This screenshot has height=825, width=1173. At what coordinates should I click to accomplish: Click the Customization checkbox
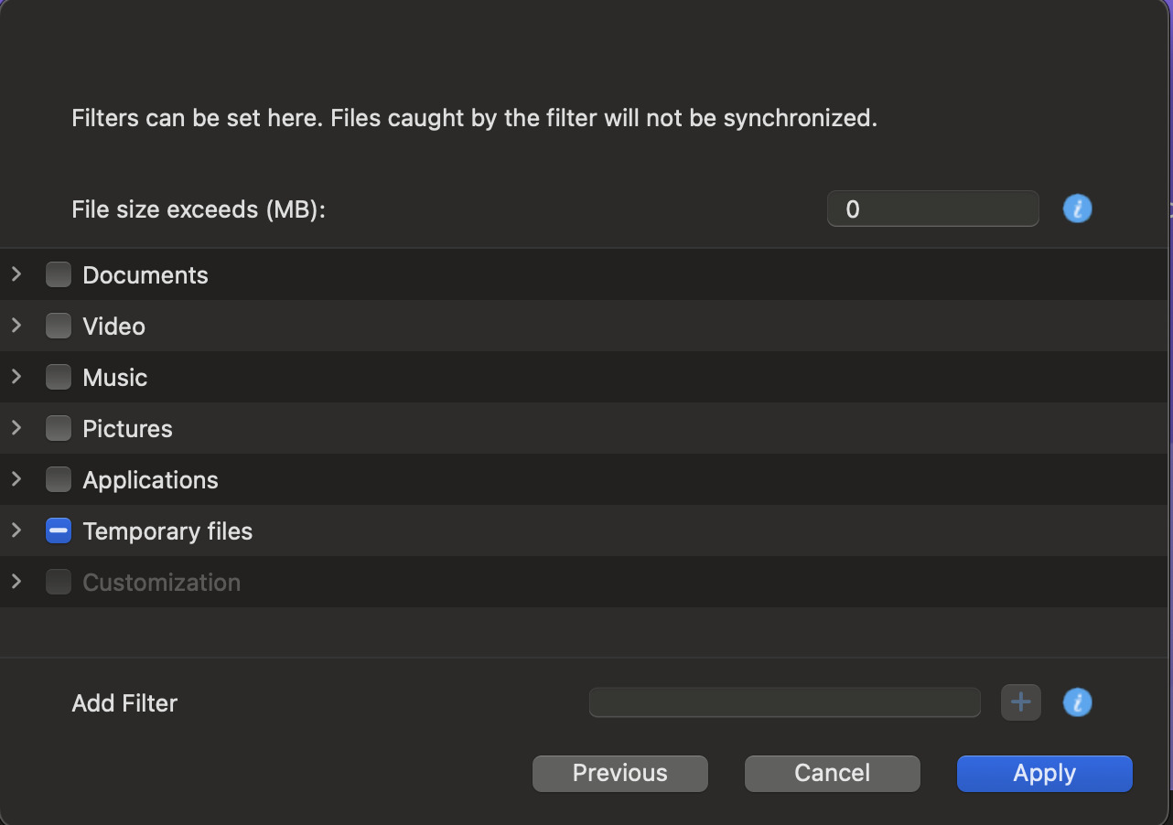[59, 582]
